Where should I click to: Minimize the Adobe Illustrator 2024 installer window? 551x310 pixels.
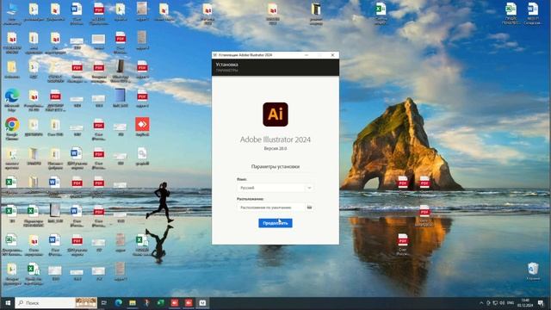306,55
